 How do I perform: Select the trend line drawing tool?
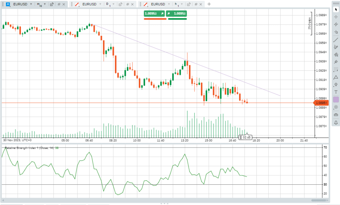[x=336, y=40]
